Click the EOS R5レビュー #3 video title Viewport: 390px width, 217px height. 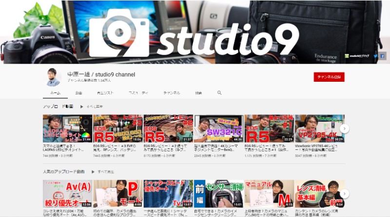[115, 148]
